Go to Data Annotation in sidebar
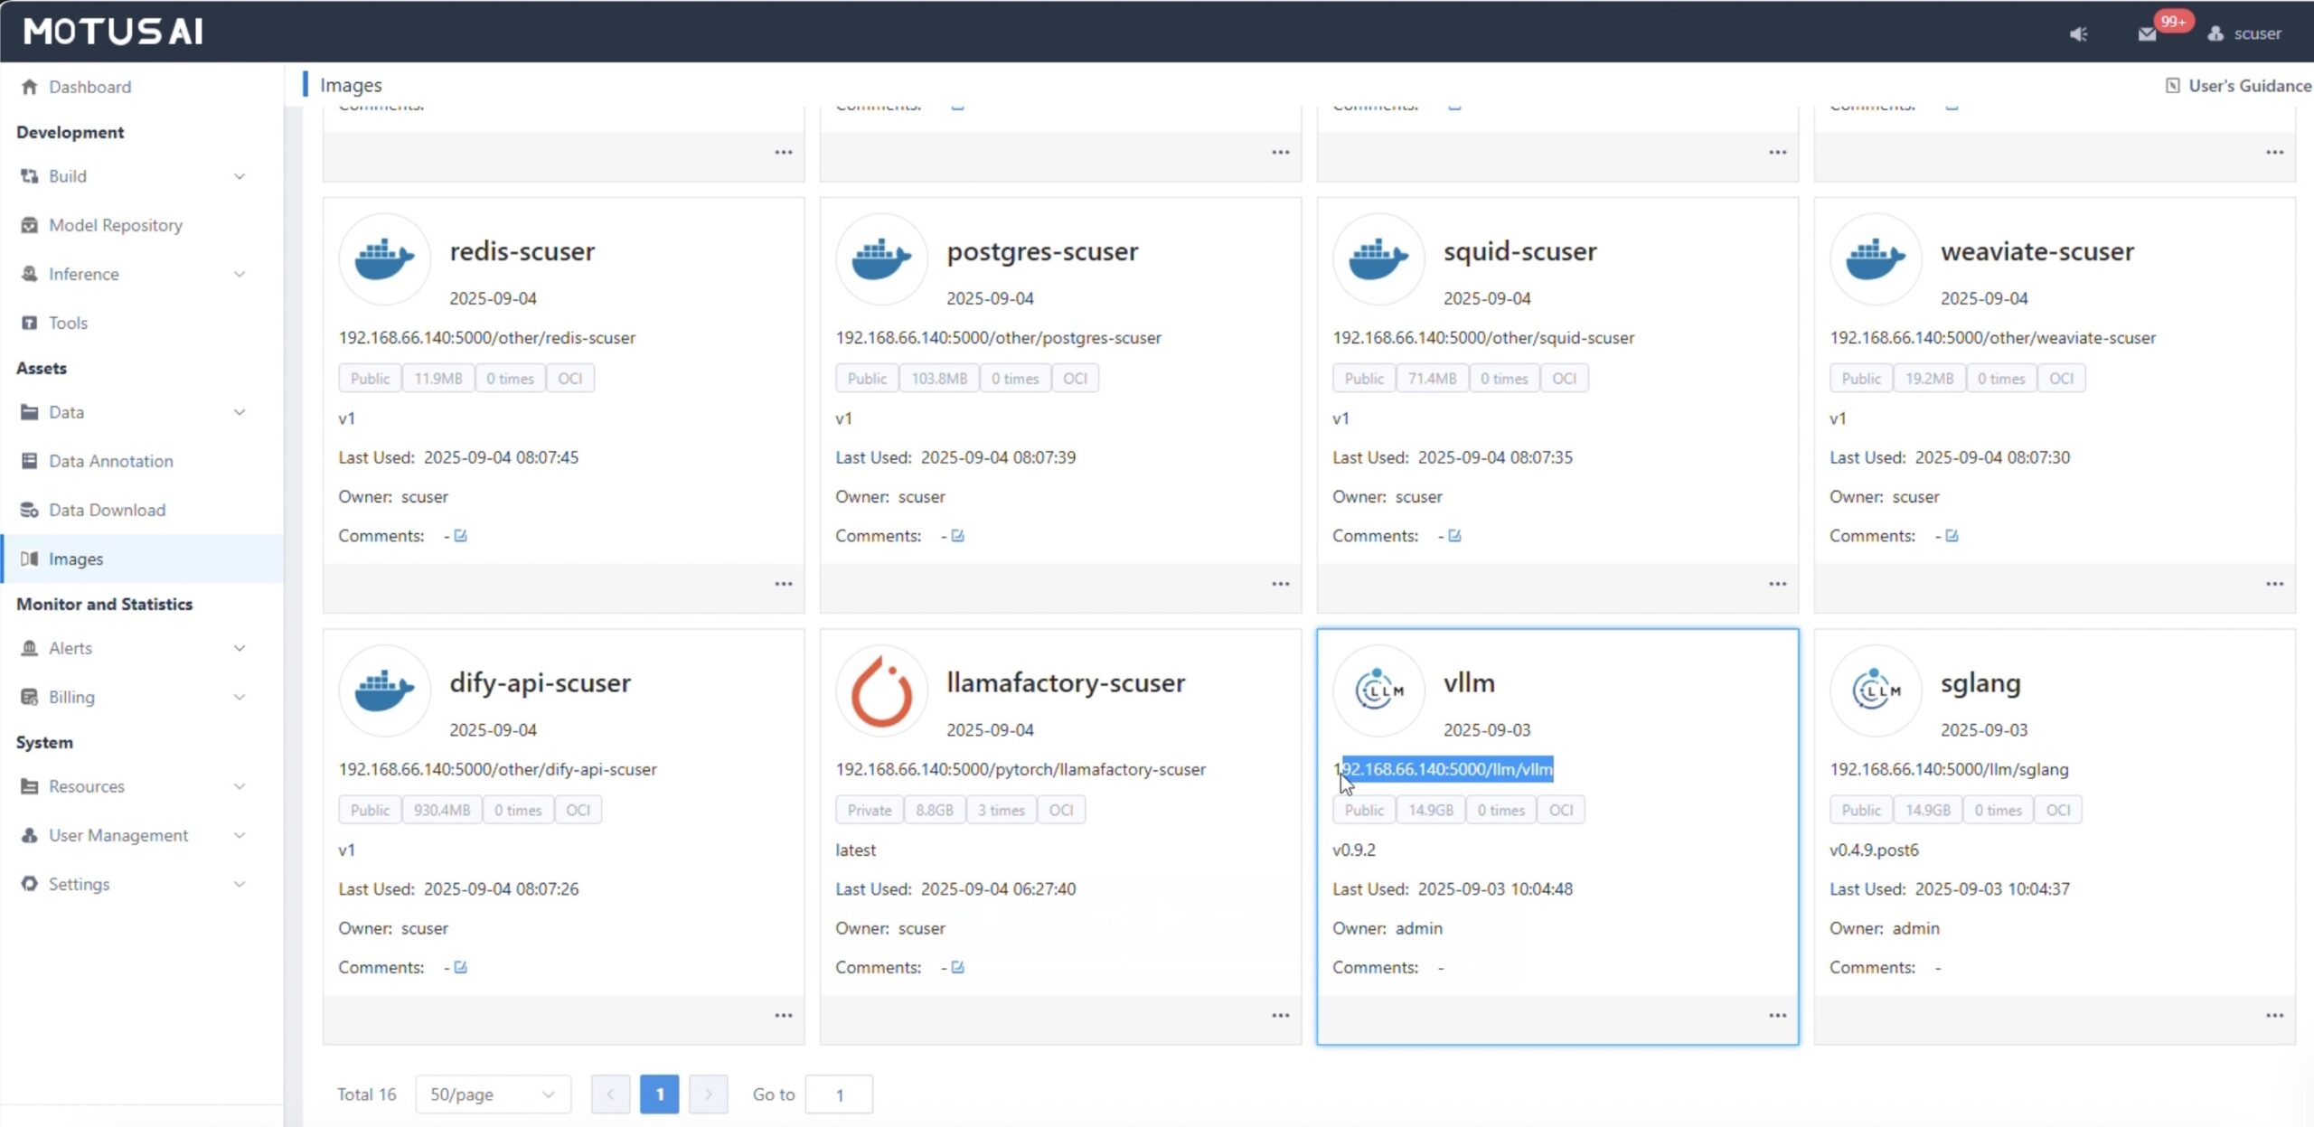The image size is (2314, 1127). 110,461
